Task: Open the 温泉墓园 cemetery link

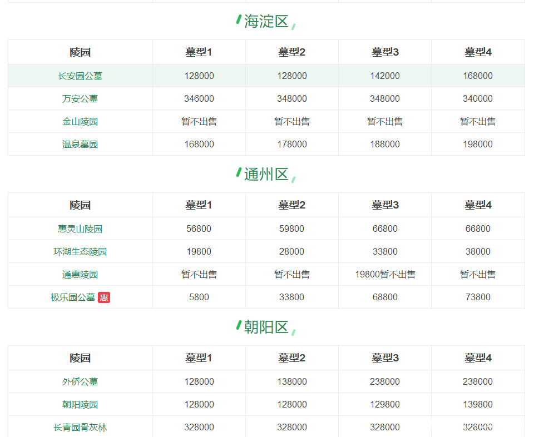Action: (80, 145)
